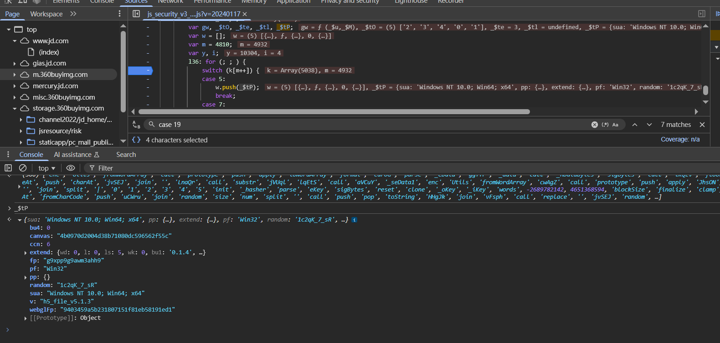The image size is (720, 343).
Task: Expand the gias.jd.com tree node
Action: click(15, 64)
